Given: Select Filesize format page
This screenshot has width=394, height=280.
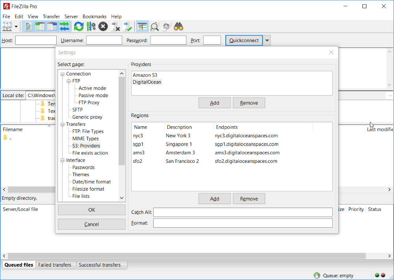Looking at the screenshot, I should [88, 189].
